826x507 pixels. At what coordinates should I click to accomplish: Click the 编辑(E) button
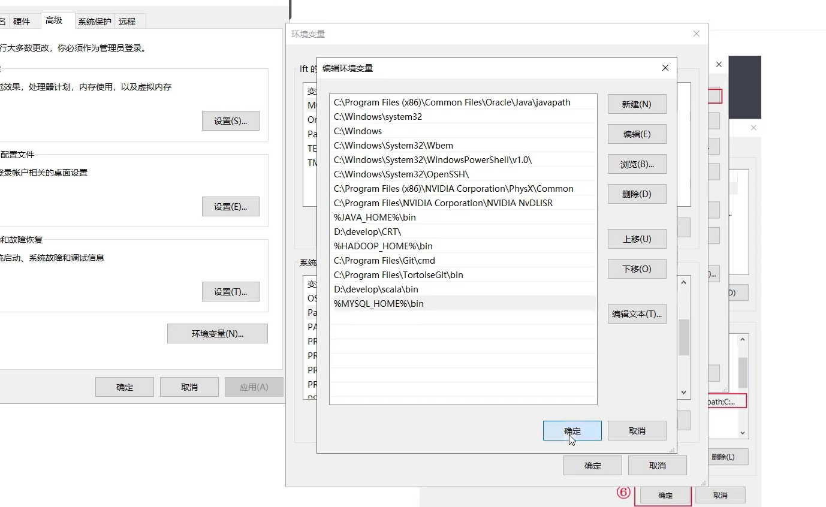(x=637, y=134)
